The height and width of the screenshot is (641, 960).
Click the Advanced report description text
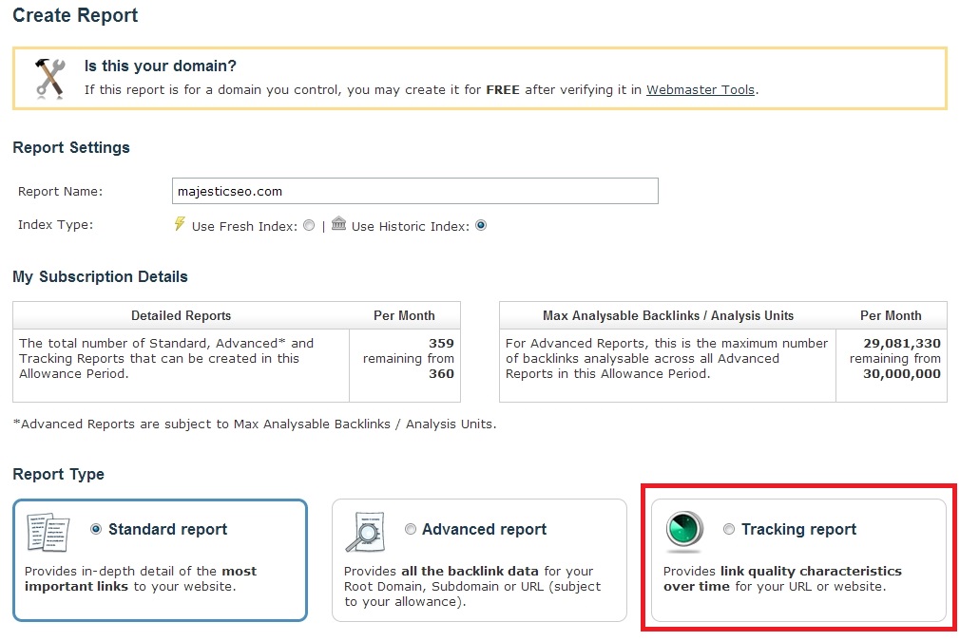[472, 587]
